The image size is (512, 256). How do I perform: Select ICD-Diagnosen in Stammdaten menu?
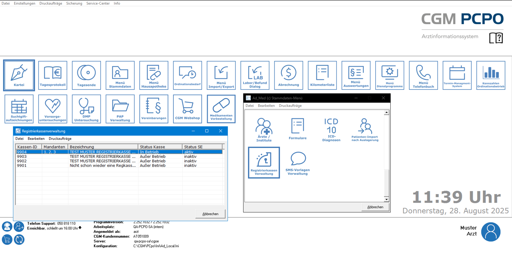click(331, 129)
